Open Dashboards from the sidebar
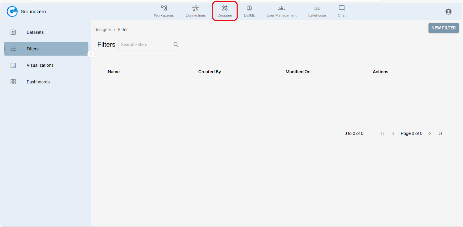Image resolution: width=463 pixels, height=227 pixels. 38,82
